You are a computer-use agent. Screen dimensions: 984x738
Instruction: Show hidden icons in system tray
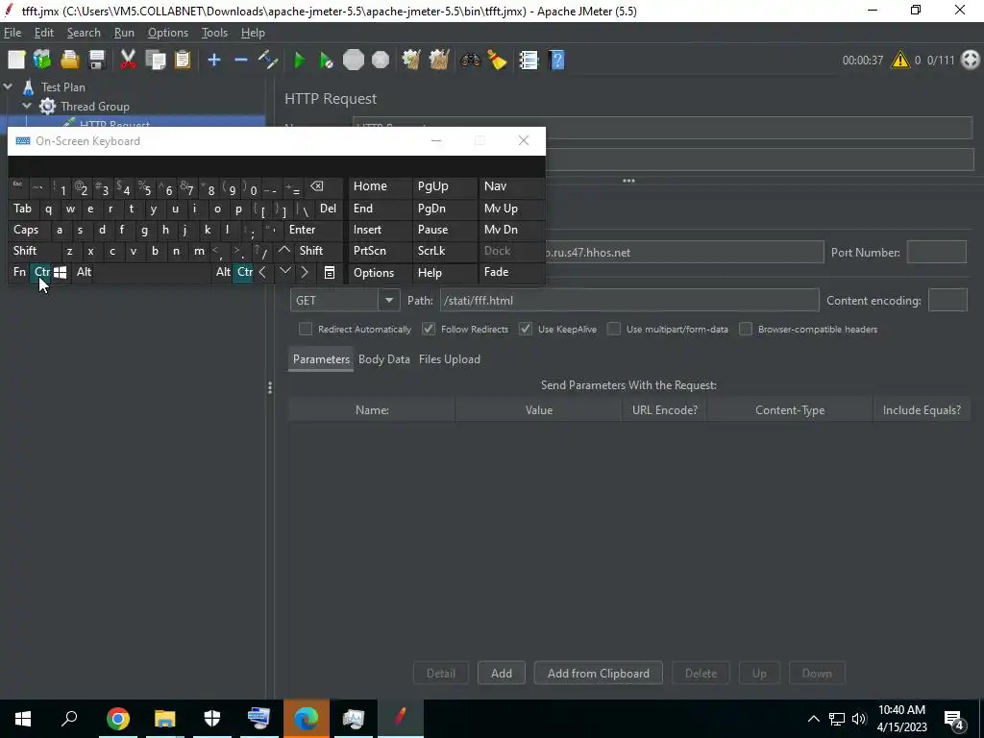(813, 719)
